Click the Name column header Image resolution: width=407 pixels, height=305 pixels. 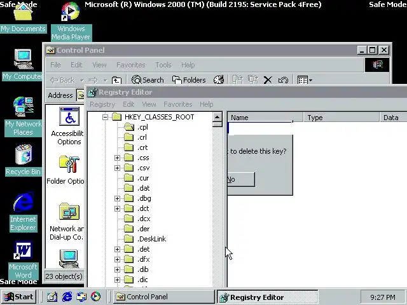pos(265,118)
